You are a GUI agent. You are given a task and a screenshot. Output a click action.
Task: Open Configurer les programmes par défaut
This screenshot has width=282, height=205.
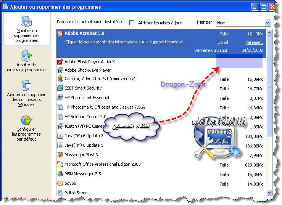tap(26, 128)
